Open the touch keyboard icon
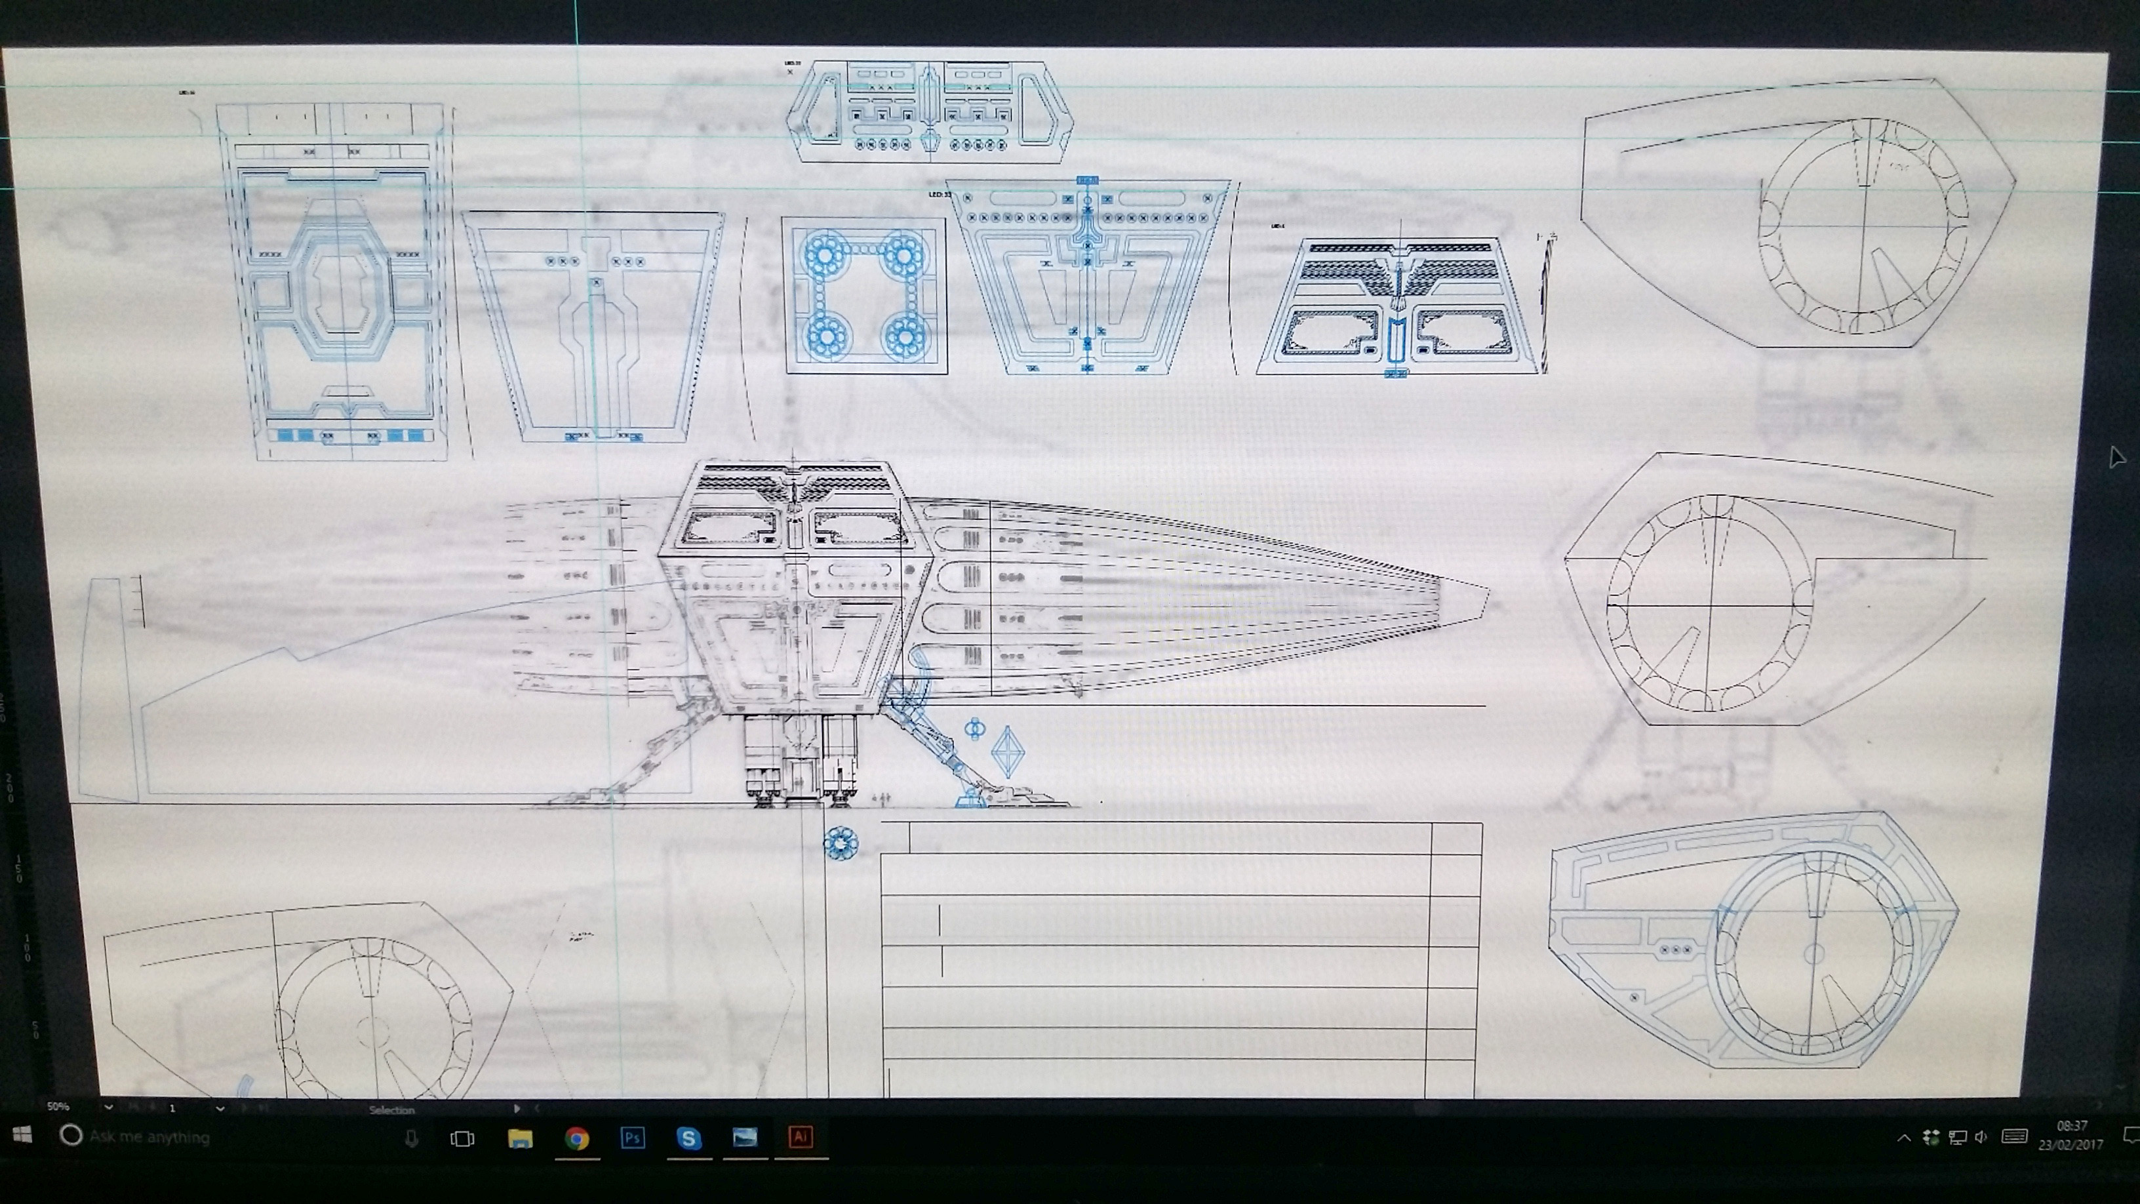This screenshot has height=1204, width=2140. tap(2015, 1136)
